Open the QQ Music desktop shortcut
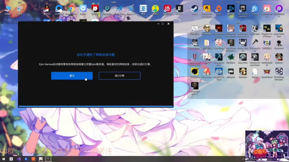 pos(155,10)
